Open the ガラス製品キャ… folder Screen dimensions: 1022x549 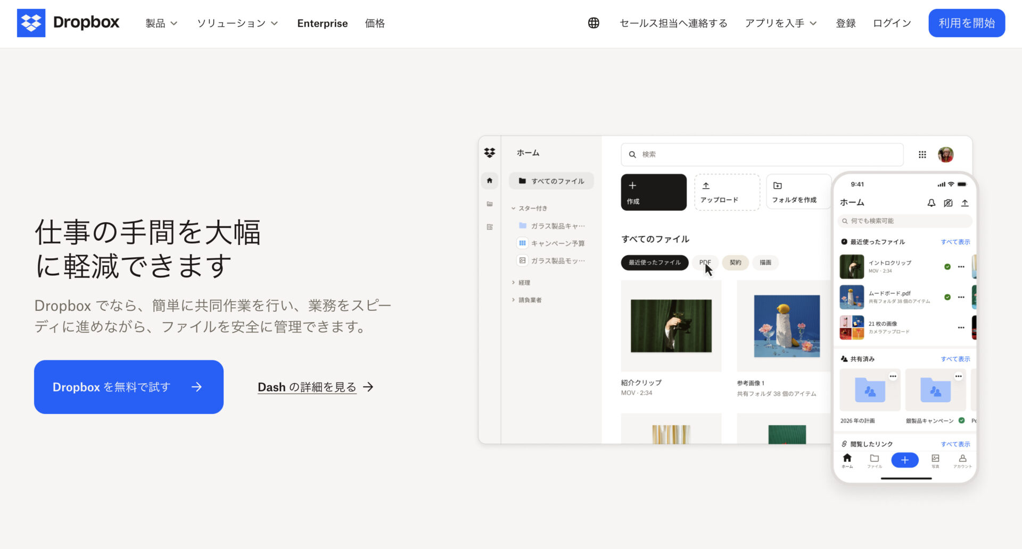tap(552, 226)
